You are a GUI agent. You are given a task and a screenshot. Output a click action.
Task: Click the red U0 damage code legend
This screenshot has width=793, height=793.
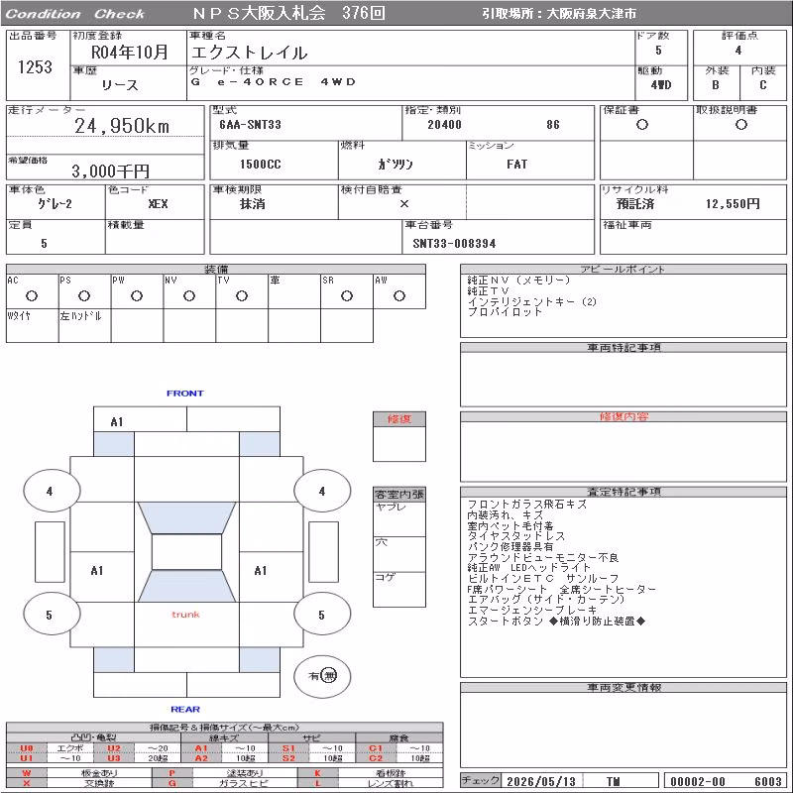(27, 748)
